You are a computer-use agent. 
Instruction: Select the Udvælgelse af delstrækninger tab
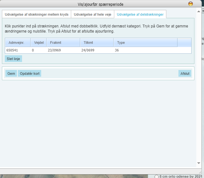(x=140, y=15)
